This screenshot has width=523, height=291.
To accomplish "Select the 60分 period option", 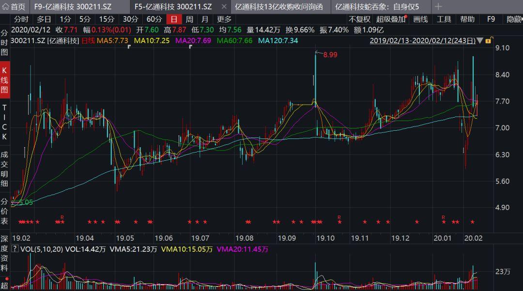I will [154, 19].
